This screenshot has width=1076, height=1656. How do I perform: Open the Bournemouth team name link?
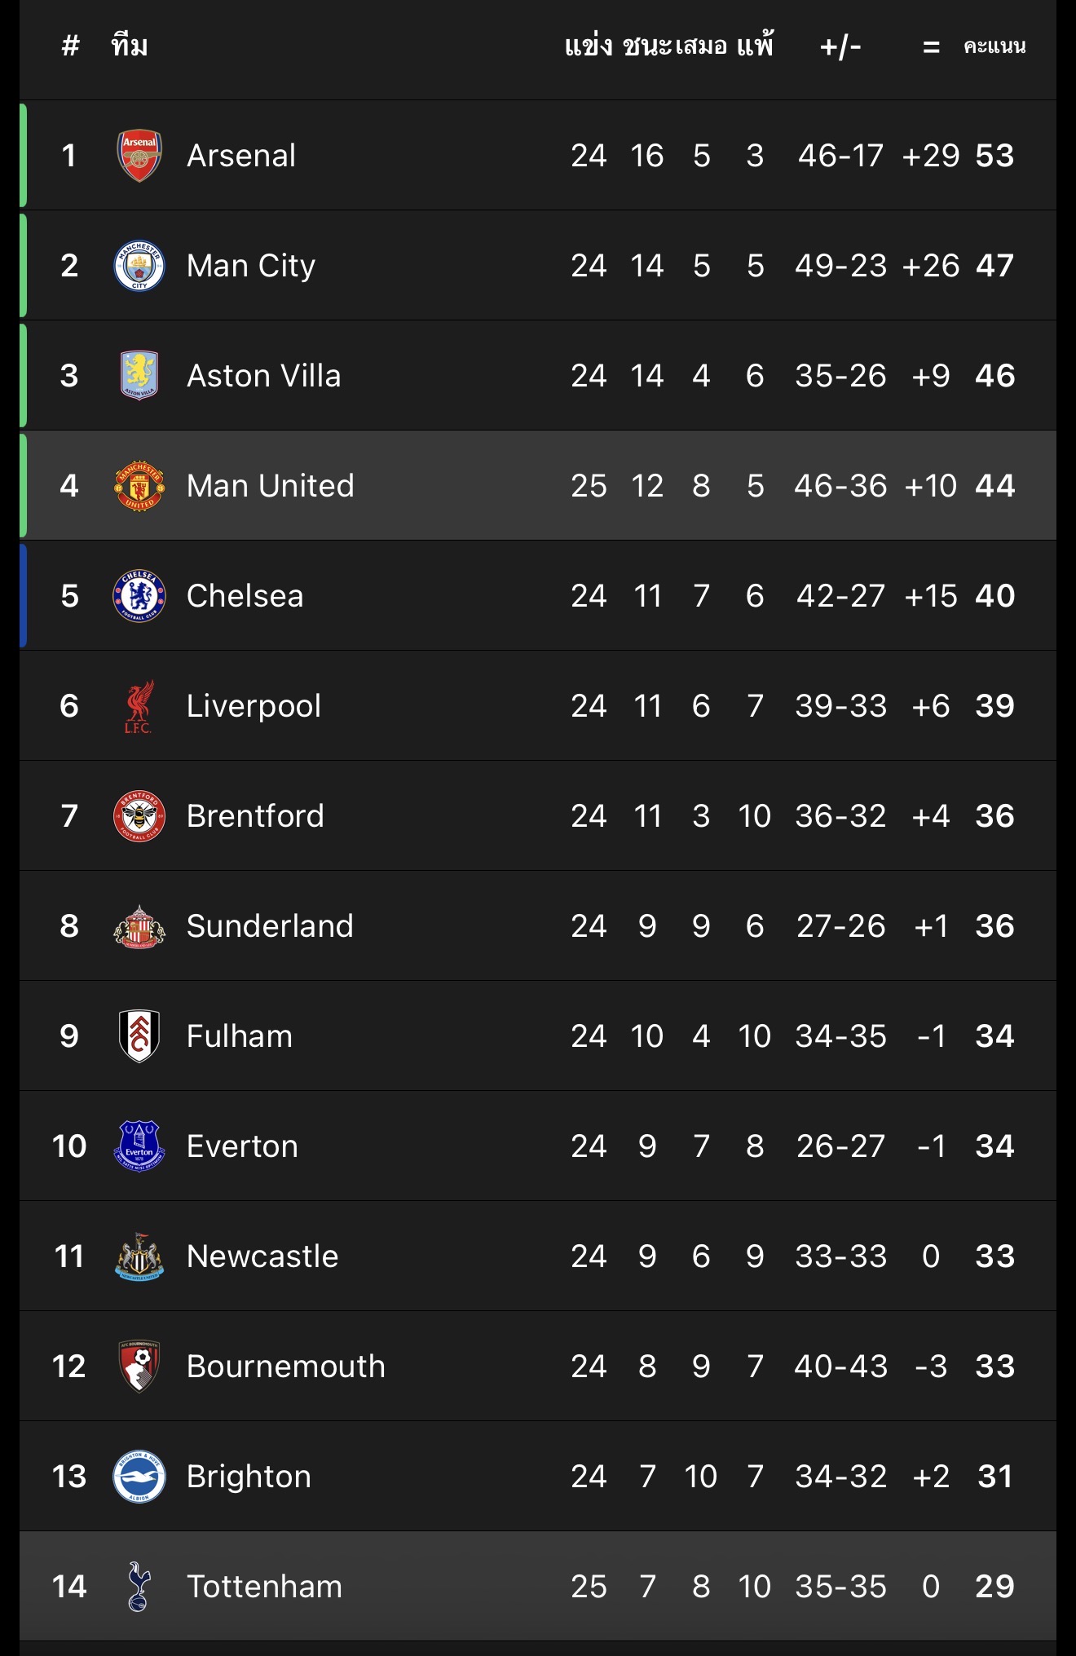[x=285, y=1367]
